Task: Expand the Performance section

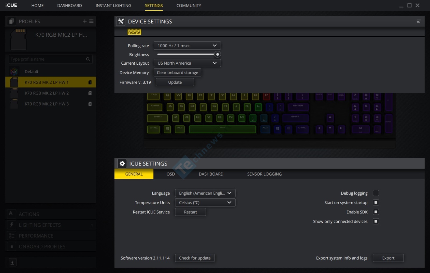Action: pyautogui.click(x=51, y=236)
